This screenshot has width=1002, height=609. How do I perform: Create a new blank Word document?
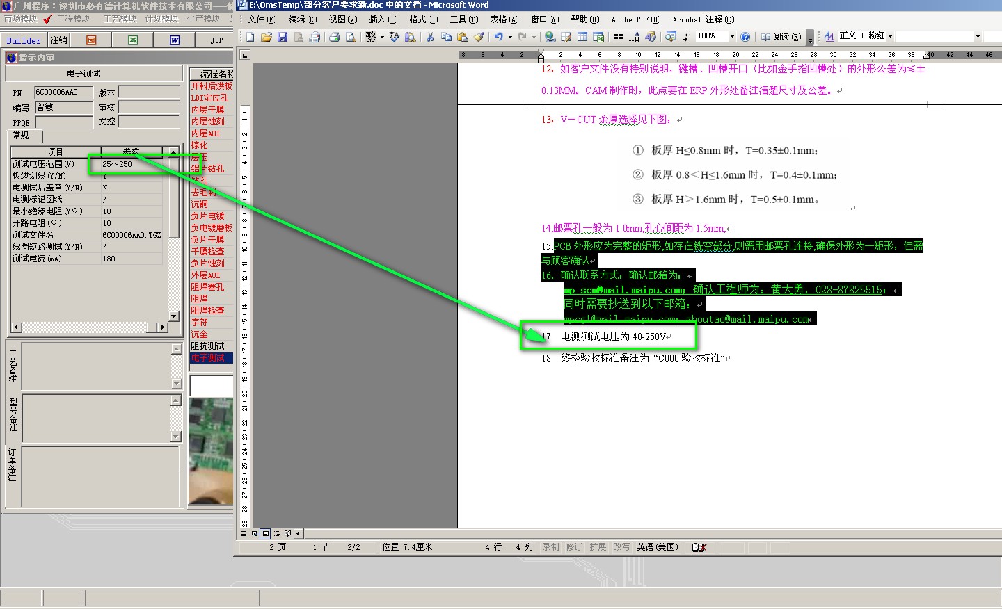tap(250, 37)
